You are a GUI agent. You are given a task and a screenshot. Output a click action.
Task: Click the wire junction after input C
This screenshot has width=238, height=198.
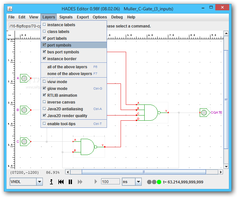click(x=47, y=142)
